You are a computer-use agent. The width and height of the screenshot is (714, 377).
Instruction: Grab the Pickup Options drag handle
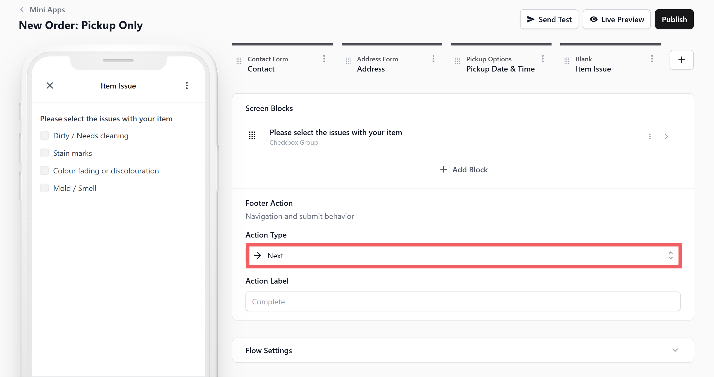pos(458,61)
